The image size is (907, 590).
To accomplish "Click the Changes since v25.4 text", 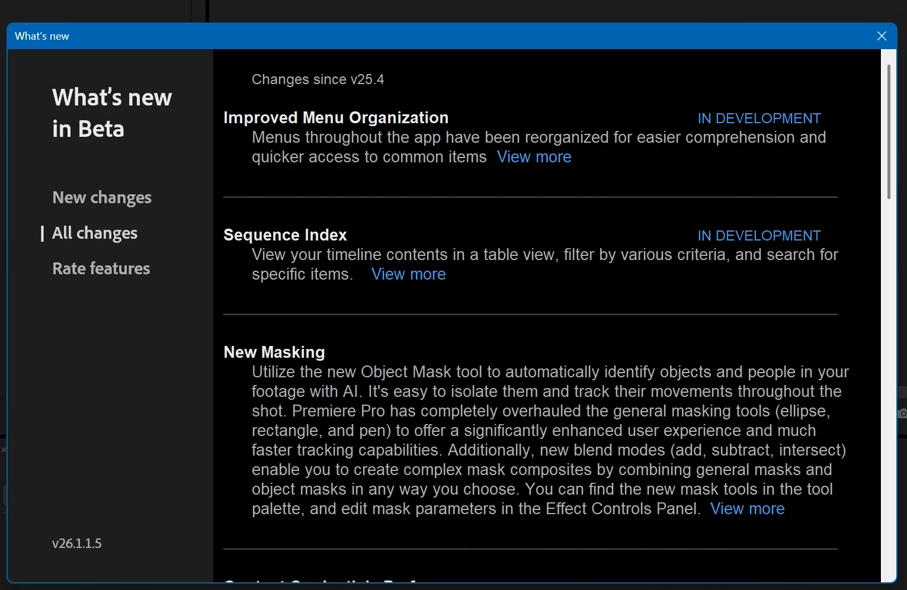I will [x=318, y=79].
